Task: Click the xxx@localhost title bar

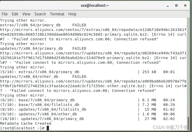Action: coord(95,5)
